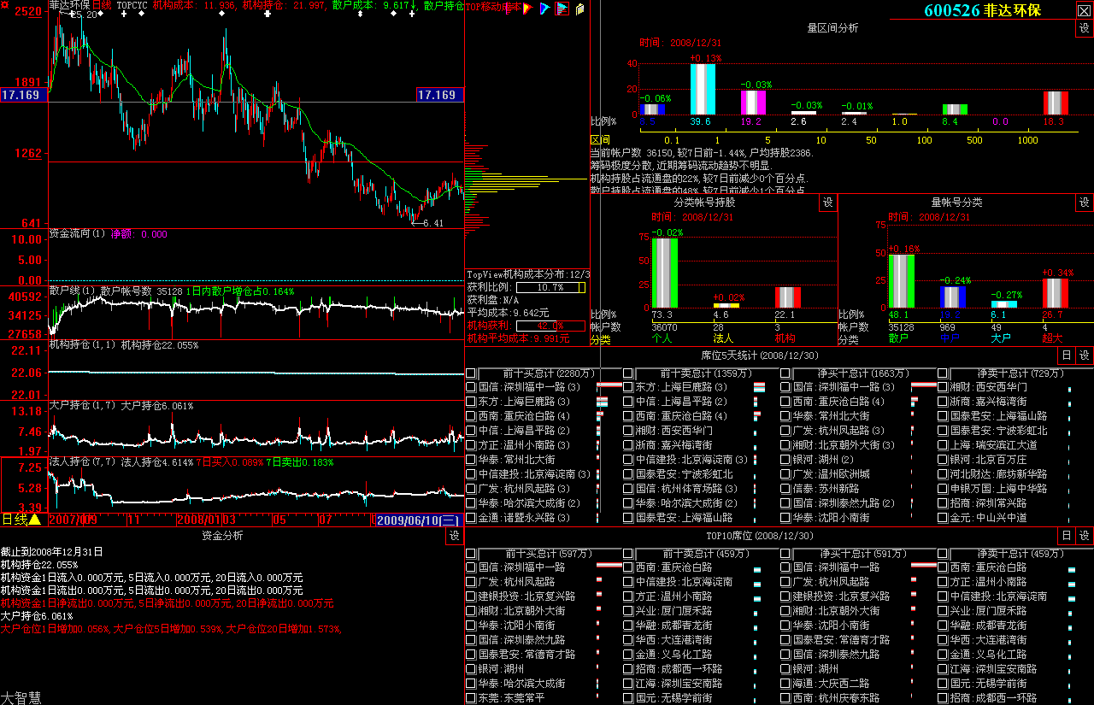Select the TOPCYC indicator label
Viewport: 1094px width, 705px height.
tap(132, 5)
